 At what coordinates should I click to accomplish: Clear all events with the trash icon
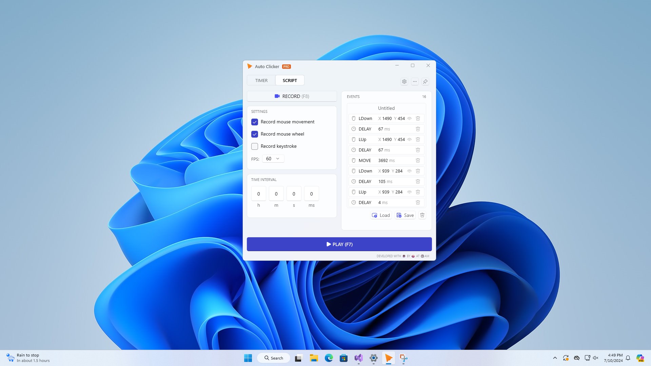pos(422,215)
